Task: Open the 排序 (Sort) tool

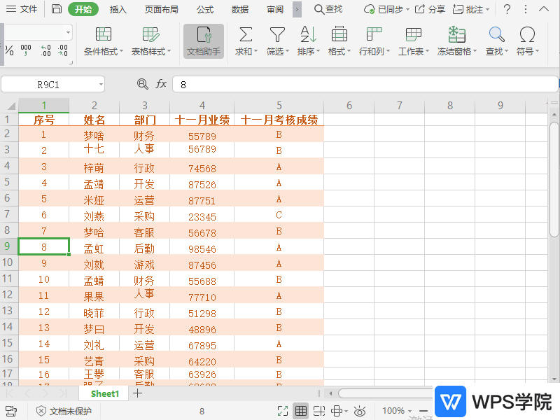Action: [307, 42]
